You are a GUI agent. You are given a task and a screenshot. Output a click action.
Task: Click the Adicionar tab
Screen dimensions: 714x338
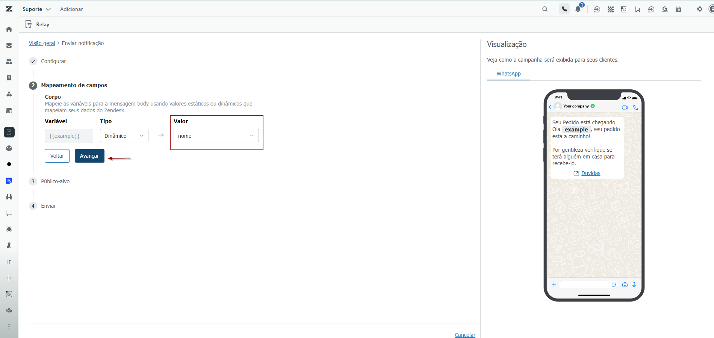click(x=71, y=9)
